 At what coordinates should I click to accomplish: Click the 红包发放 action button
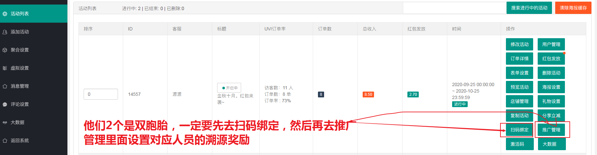tap(551, 59)
